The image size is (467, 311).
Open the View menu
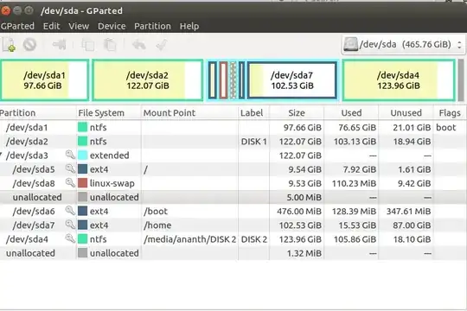pos(79,26)
